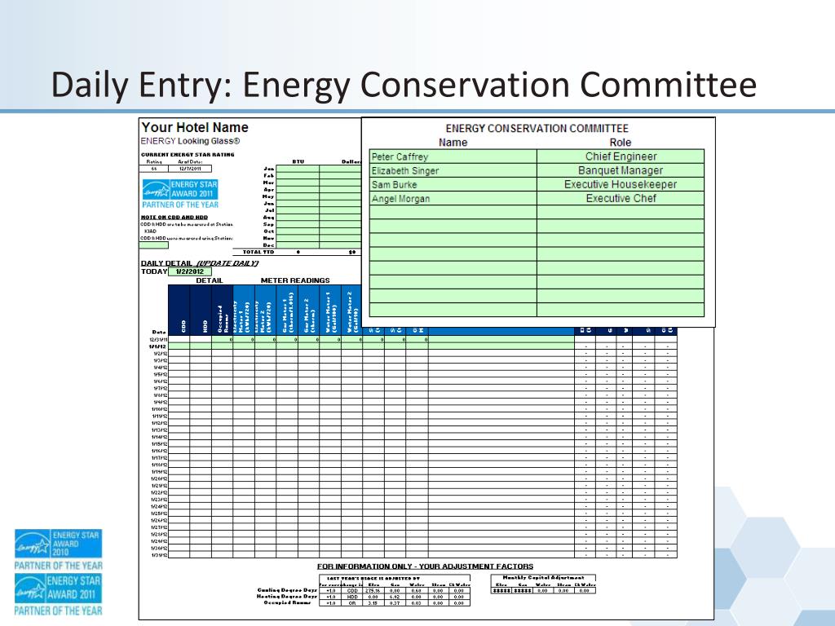Click the 'CURRENT ENERGY STAR RATING' label
Viewport: 835px width, 626px height.
tap(188, 154)
